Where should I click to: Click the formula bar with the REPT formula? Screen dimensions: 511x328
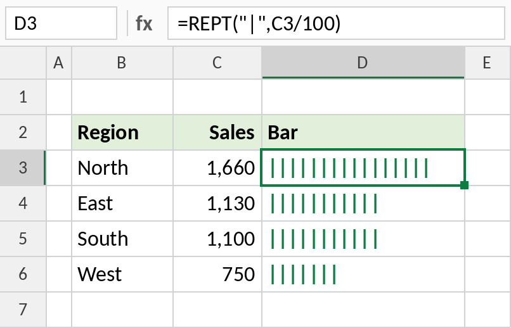(336, 23)
